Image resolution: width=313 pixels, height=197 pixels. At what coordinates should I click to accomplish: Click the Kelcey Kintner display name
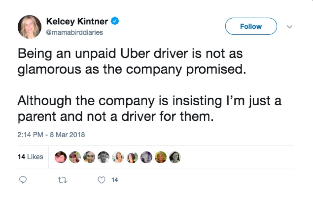click(x=76, y=21)
